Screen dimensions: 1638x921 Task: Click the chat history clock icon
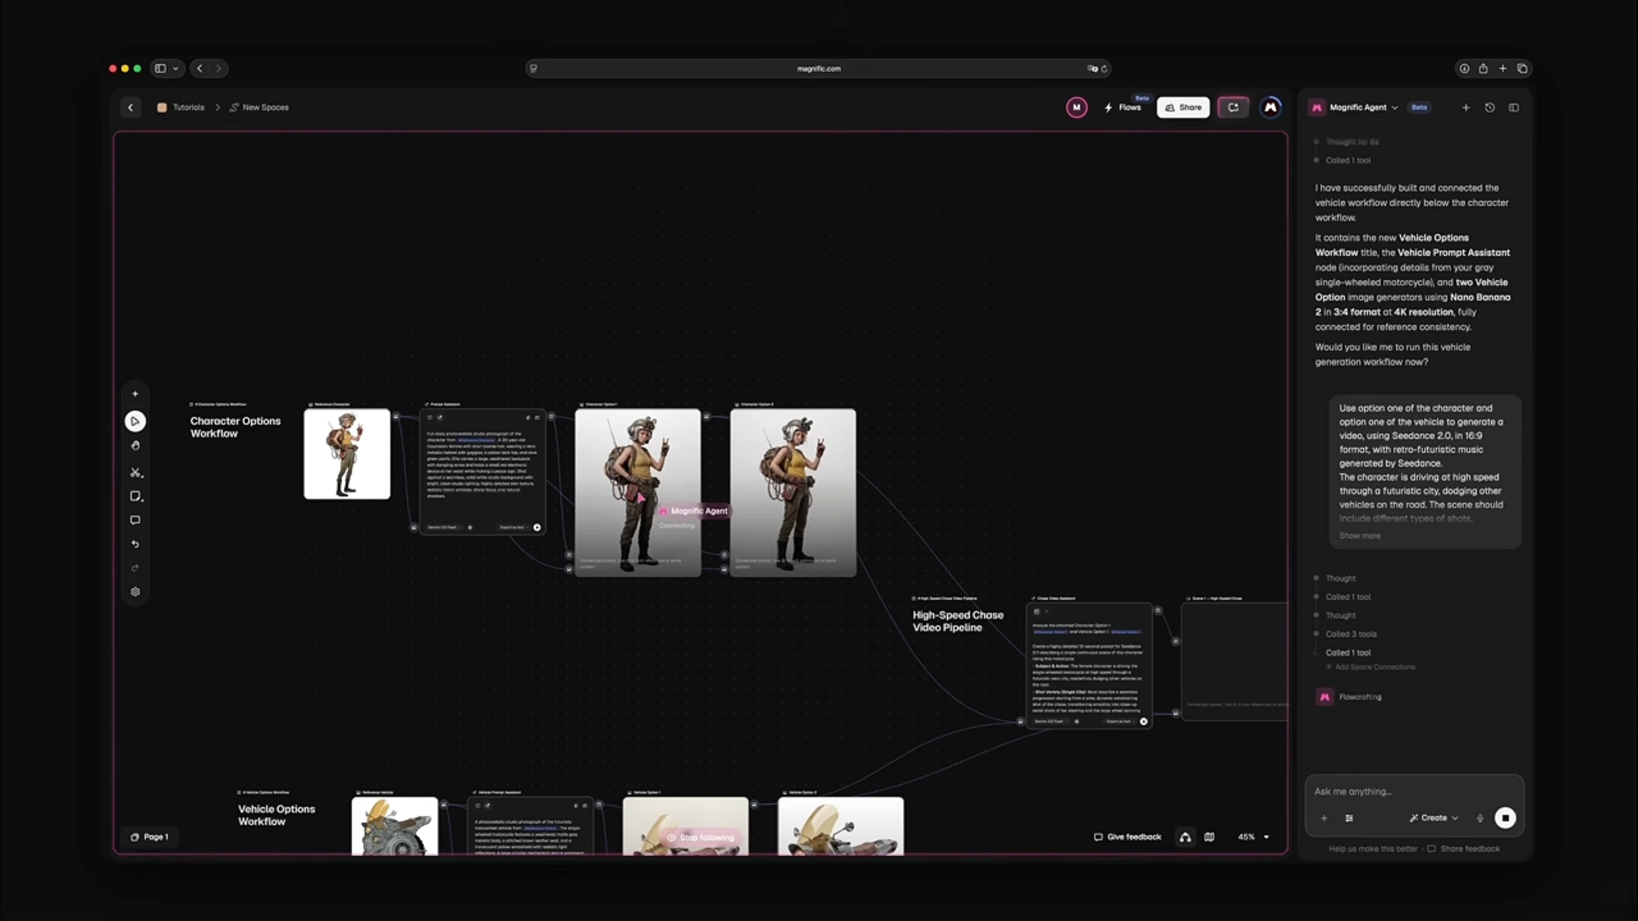tap(1490, 107)
